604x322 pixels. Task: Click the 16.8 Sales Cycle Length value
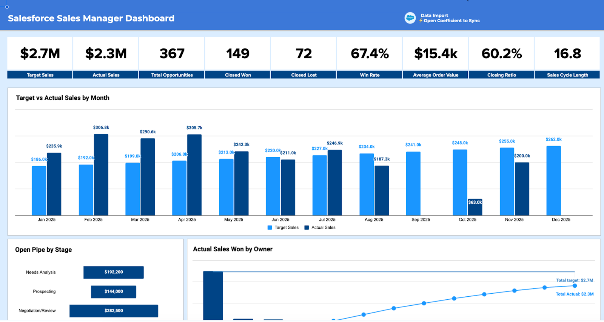[x=567, y=54]
